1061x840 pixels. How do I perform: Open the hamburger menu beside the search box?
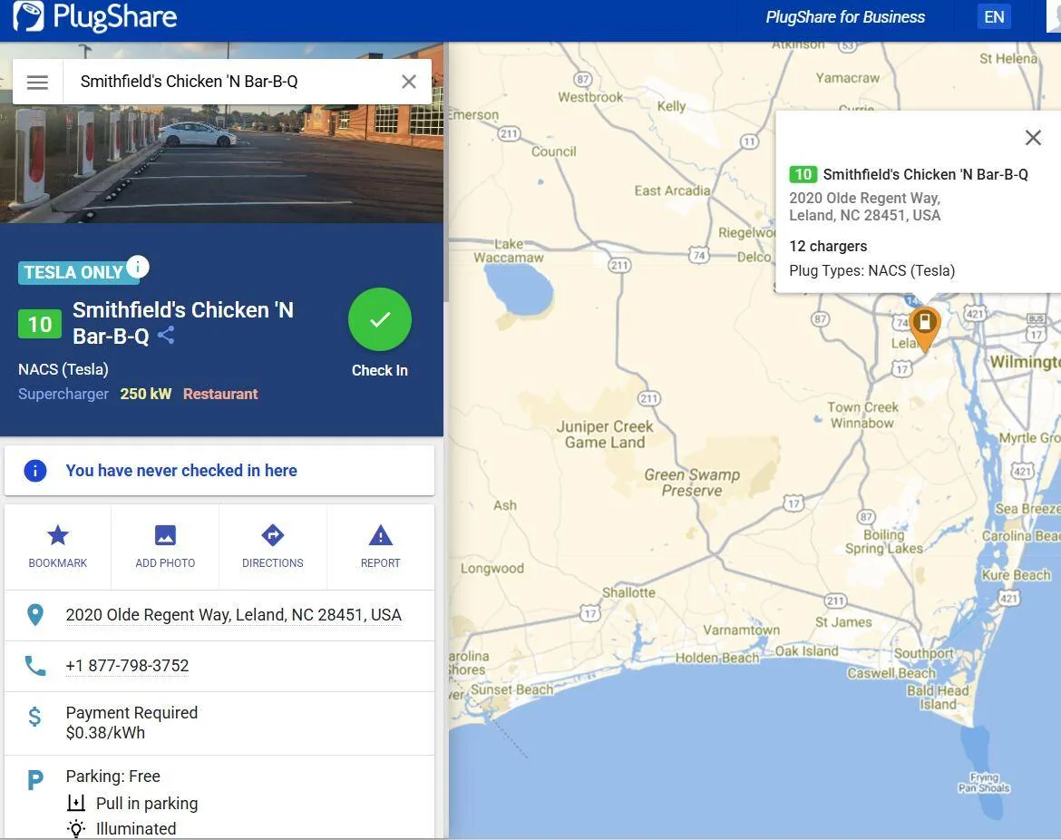tap(37, 82)
